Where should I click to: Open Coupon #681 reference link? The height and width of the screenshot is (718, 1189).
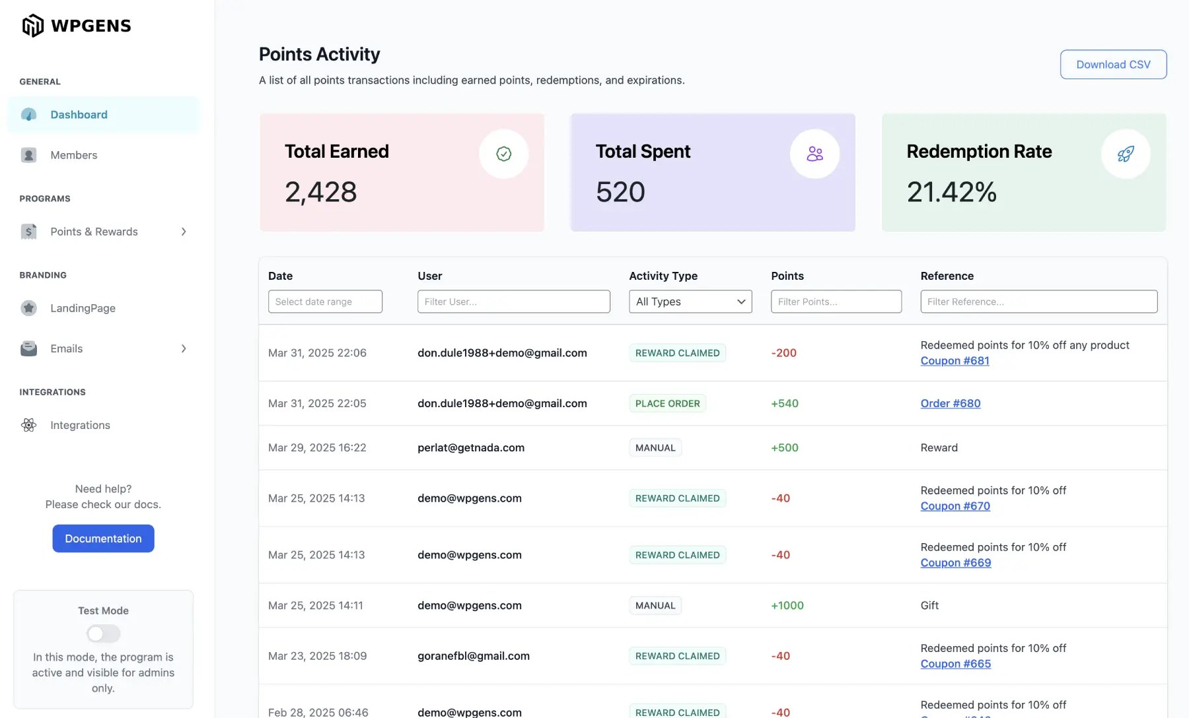click(954, 361)
